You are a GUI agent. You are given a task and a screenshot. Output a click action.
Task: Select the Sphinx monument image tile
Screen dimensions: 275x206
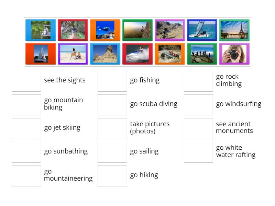[x=105, y=54]
